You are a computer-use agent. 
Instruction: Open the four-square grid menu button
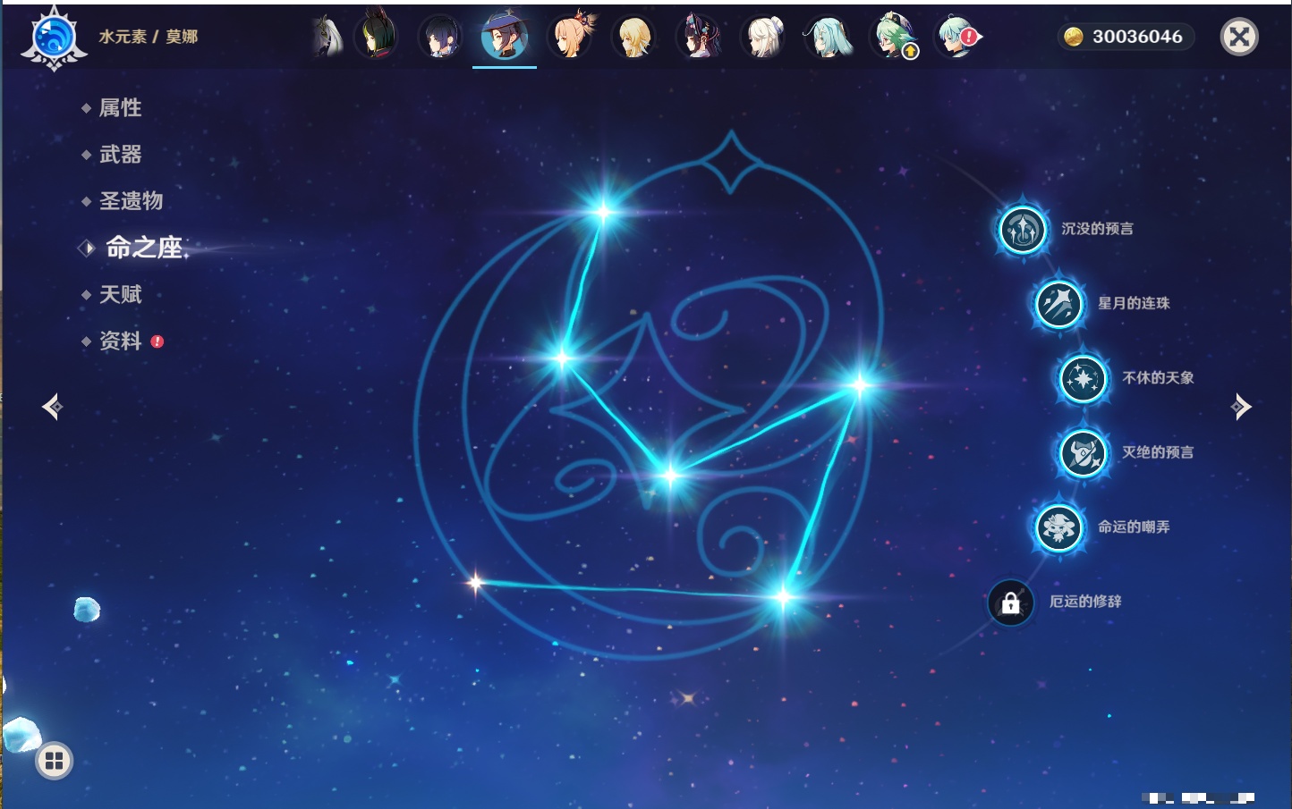[54, 761]
